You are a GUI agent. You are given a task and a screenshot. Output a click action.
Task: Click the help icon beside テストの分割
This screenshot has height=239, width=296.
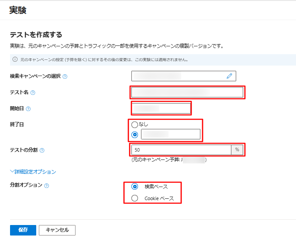[42, 150]
